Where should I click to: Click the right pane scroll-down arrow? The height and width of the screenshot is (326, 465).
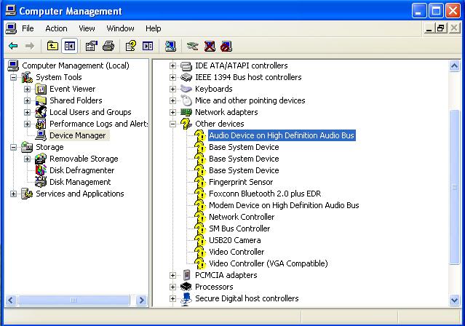click(x=456, y=300)
